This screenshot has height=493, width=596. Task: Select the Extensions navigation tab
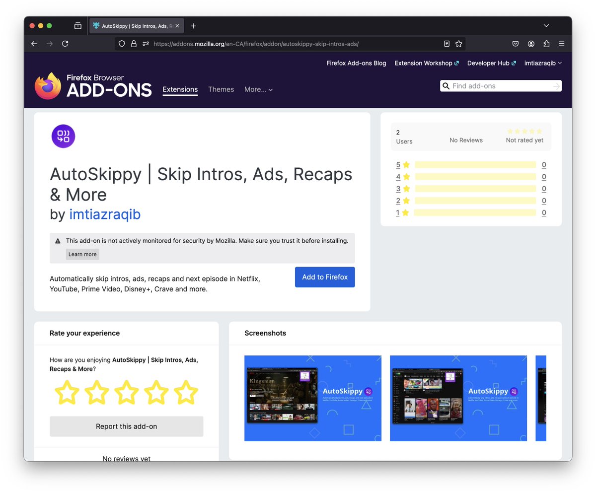(x=180, y=89)
